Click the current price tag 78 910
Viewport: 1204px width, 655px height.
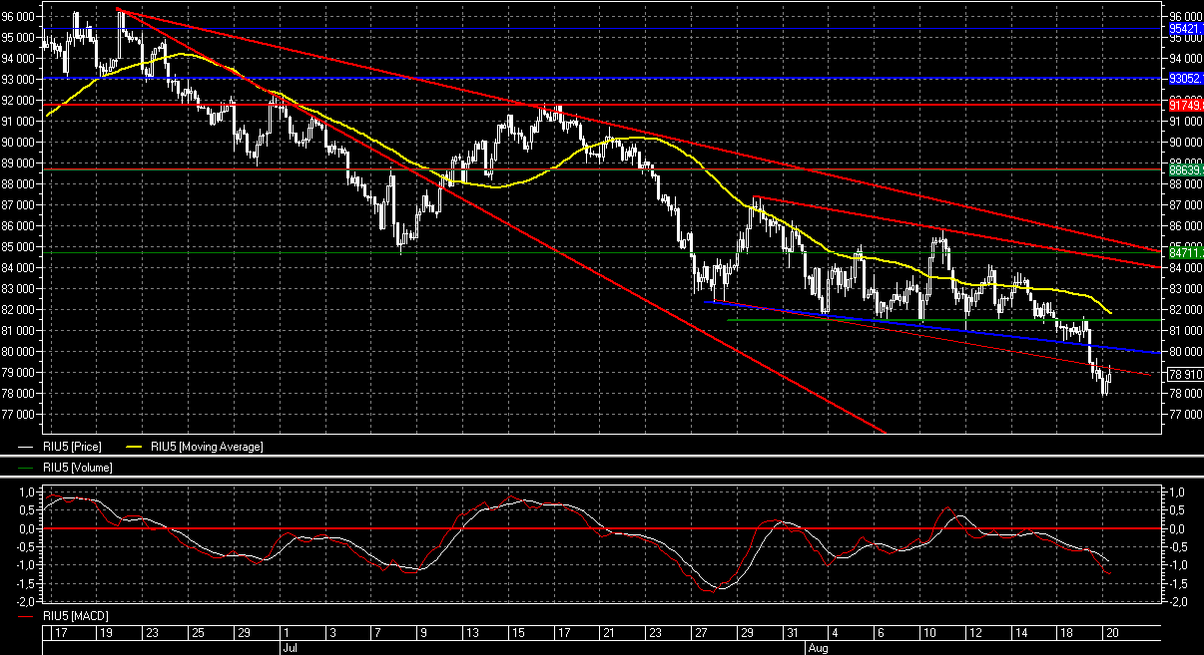[1184, 375]
